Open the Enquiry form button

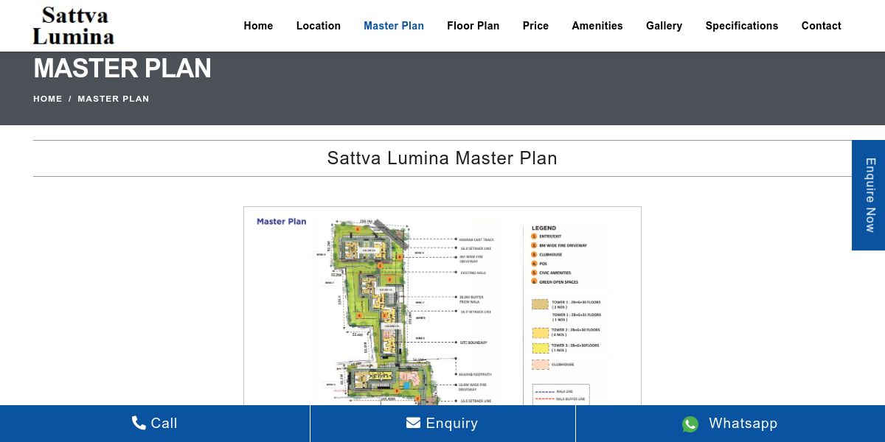point(442,424)
